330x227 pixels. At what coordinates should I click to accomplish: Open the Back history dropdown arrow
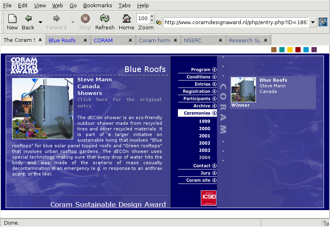click(x=40, y=22)
